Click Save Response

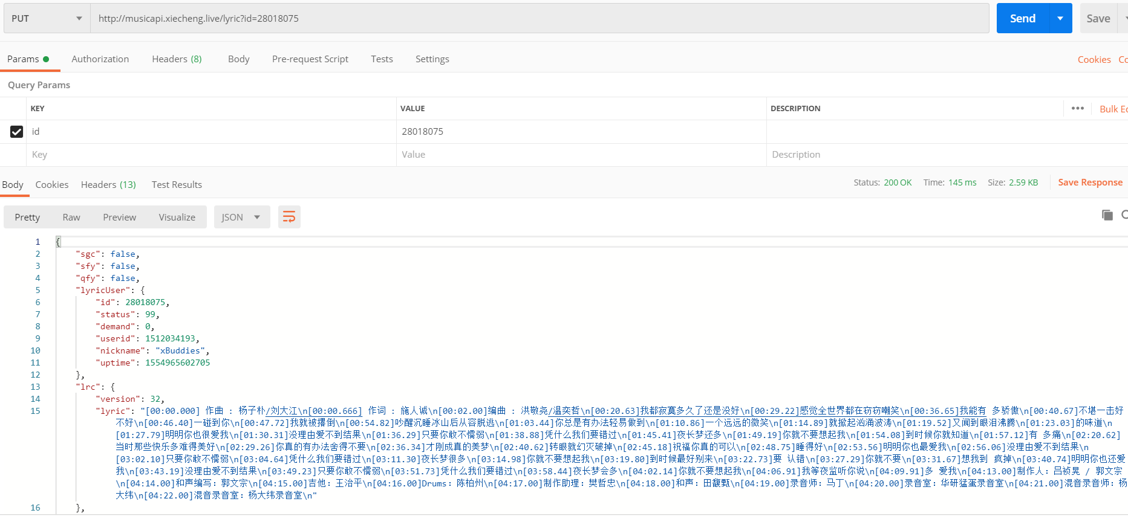pos(1090,182)
